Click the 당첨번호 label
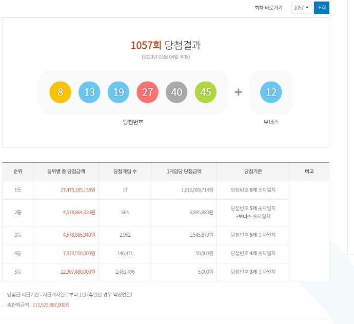Screen dimensions: 354x324 point(133,122)
